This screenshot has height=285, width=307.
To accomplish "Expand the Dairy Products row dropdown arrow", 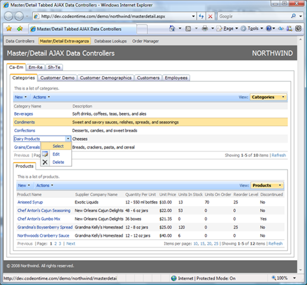I will click(68, 139).
